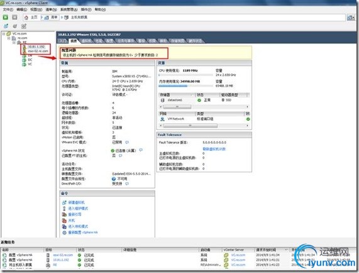Screen dimensions: 359x273
Task: Switch to the 入门 tab
Action: tap(62, 41)
